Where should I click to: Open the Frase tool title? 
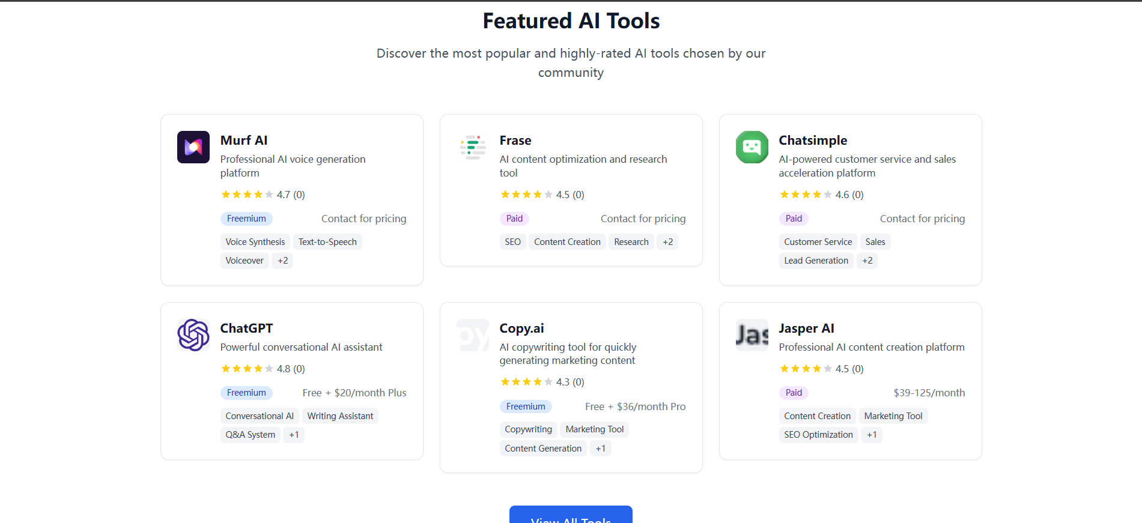(x=515, y=141)
